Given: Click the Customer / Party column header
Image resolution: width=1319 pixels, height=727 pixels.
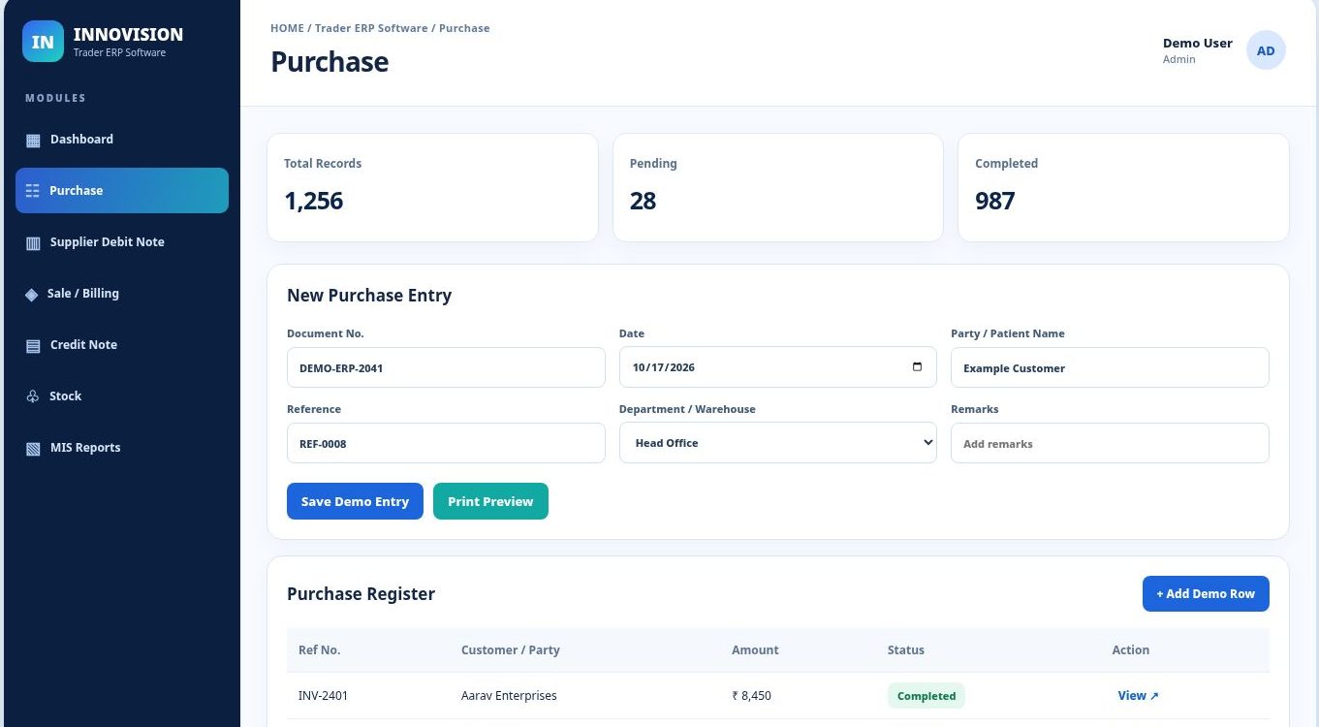Looking at the screenshot, I should [511, 649].
